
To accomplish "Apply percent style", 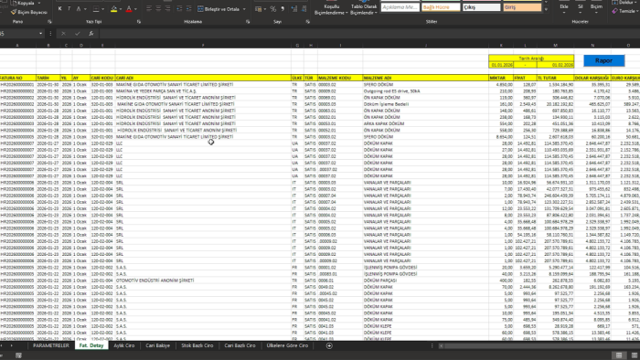I will tap(273, 9).
